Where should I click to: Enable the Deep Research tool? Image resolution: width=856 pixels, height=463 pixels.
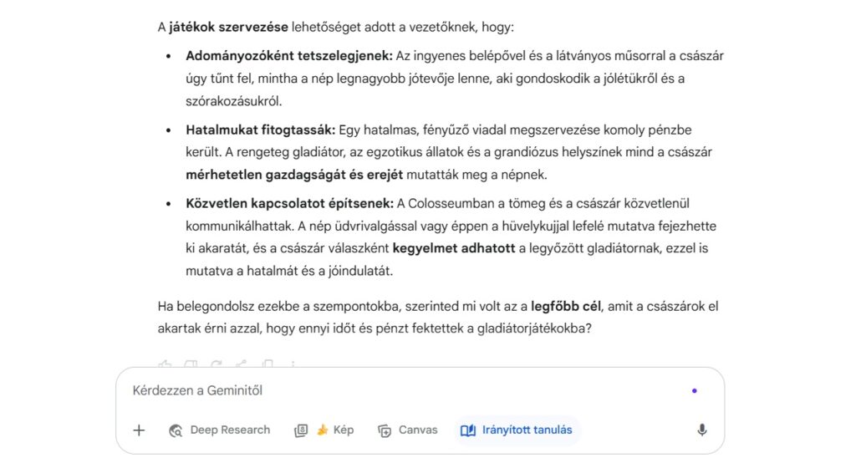[x=220, y=430]
